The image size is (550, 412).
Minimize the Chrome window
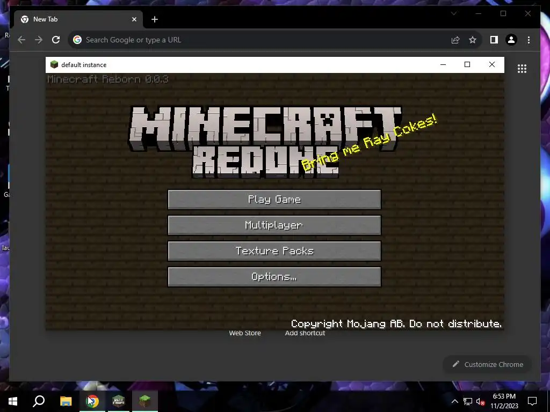click(479, 13)
